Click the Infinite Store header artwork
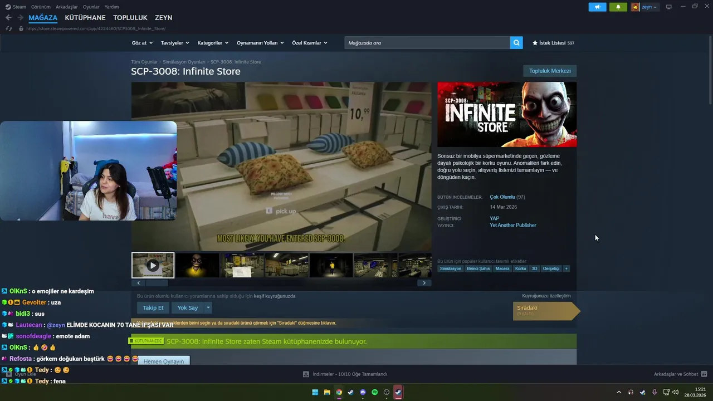 coord(507,115)
